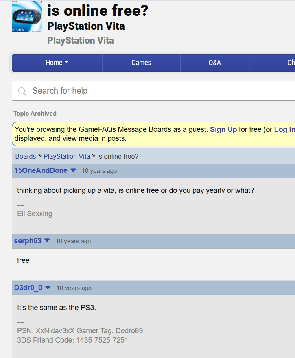The width and height of the screenshot is (295, 358).
Task: Click the 'Topic Archived' label
Action: pos(35,114)
